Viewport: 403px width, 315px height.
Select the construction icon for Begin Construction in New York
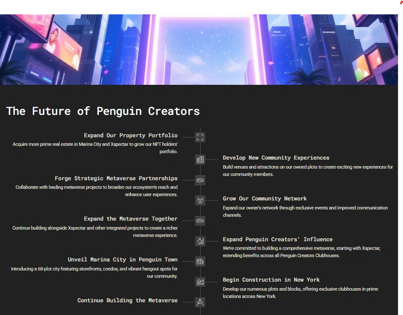(x=200, y=282)
